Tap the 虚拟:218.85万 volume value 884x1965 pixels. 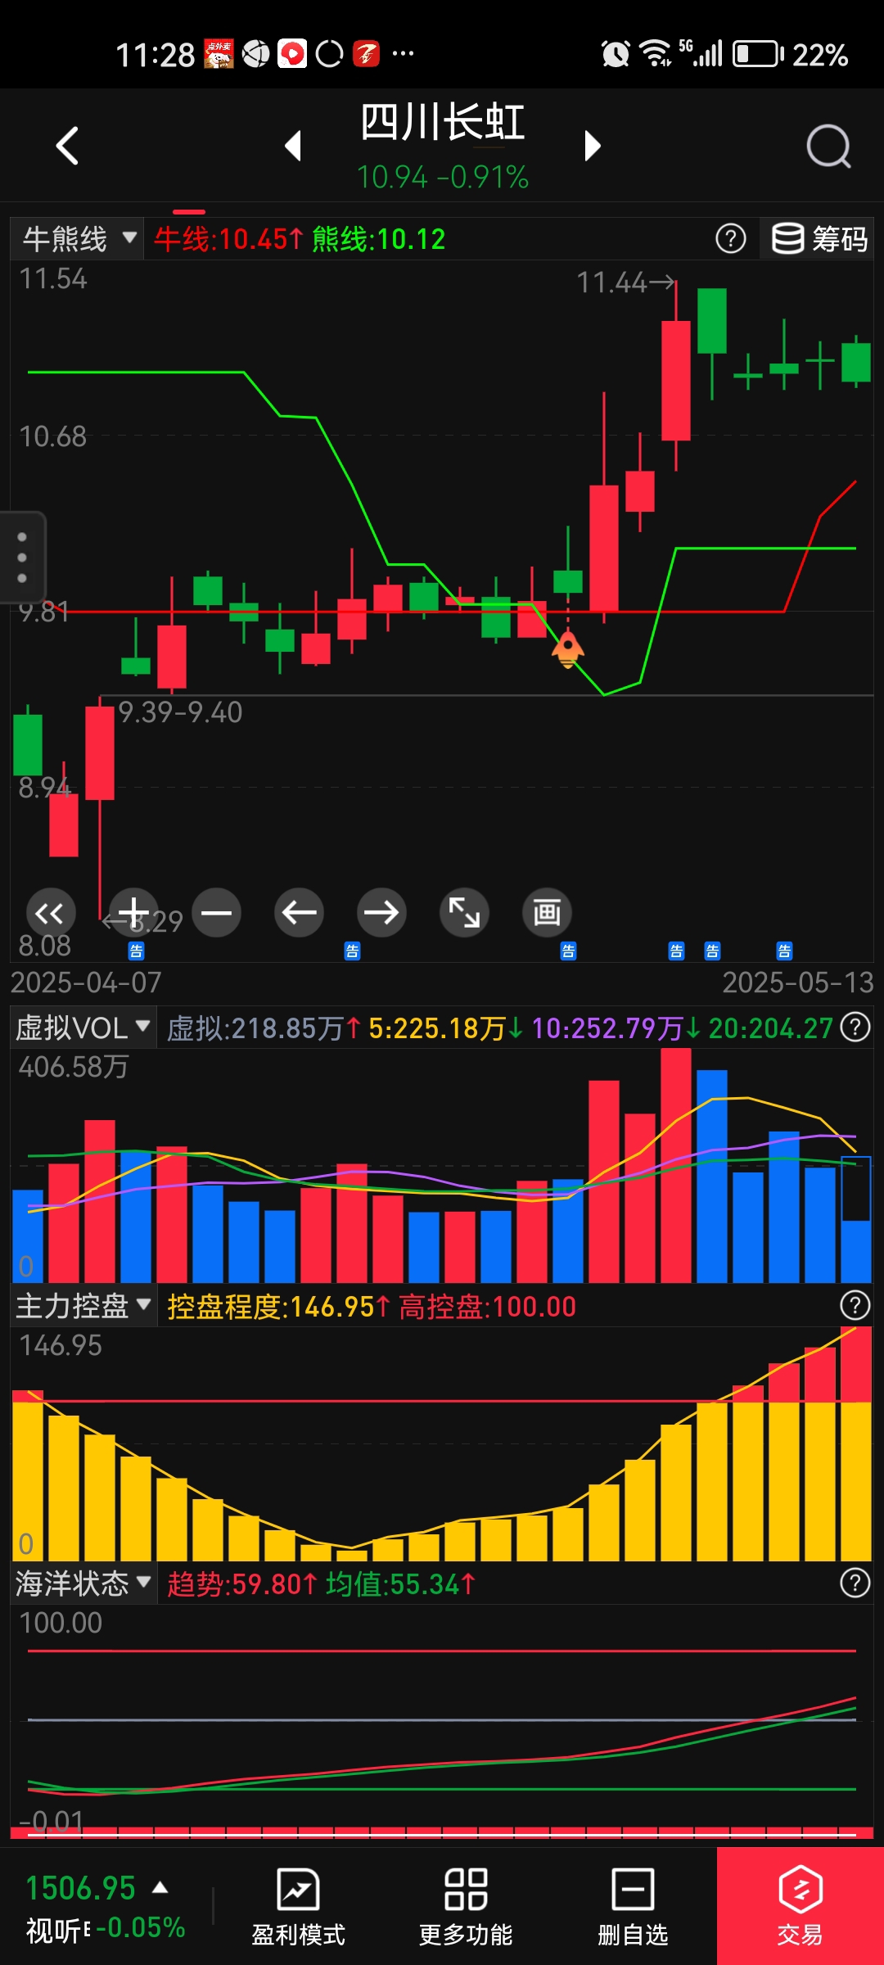(264, 1028)
